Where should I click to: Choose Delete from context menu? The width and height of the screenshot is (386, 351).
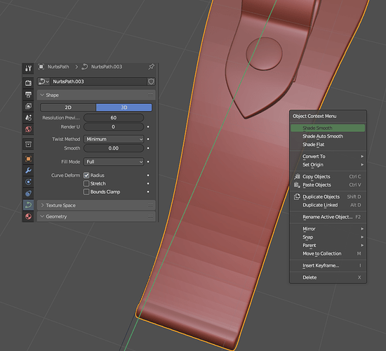(x=328, y=277)
